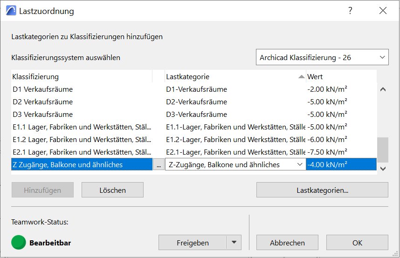The height and width of the screenshot is (258, 400).
Task: Click the green Teamwork status indicator
Action: coord(19,242)
